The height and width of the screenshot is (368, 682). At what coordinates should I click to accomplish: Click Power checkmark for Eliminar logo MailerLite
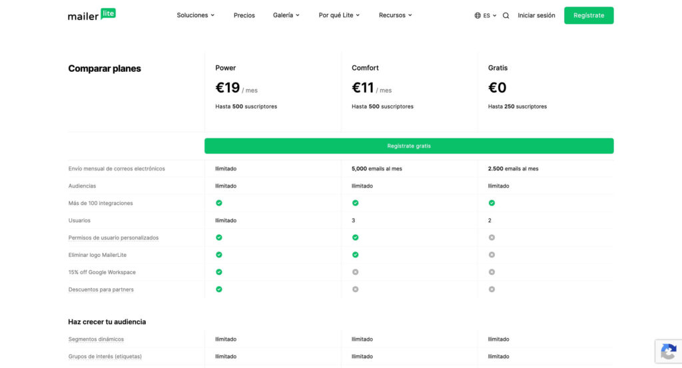[x=218, y=255]
